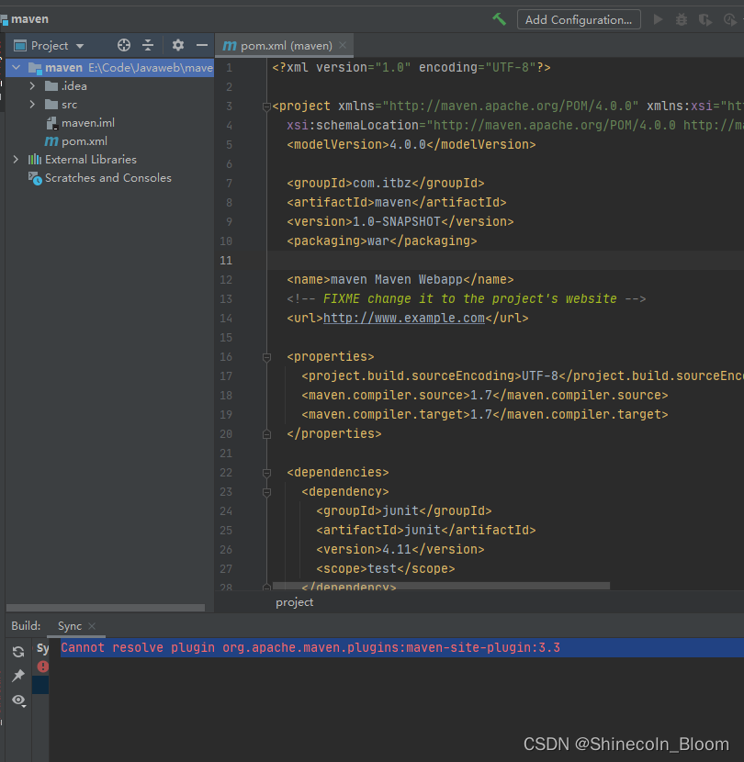Open the eye view options icon
Screen dimensions: 744x762
tap(18, 700)
